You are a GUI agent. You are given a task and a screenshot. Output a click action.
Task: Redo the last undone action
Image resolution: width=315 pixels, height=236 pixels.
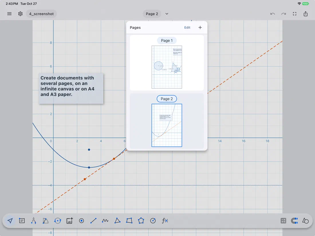click(x=284, y=14)
